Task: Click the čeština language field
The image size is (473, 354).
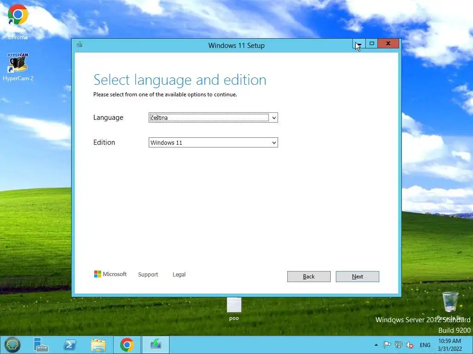Action: [x=213, y=118]
